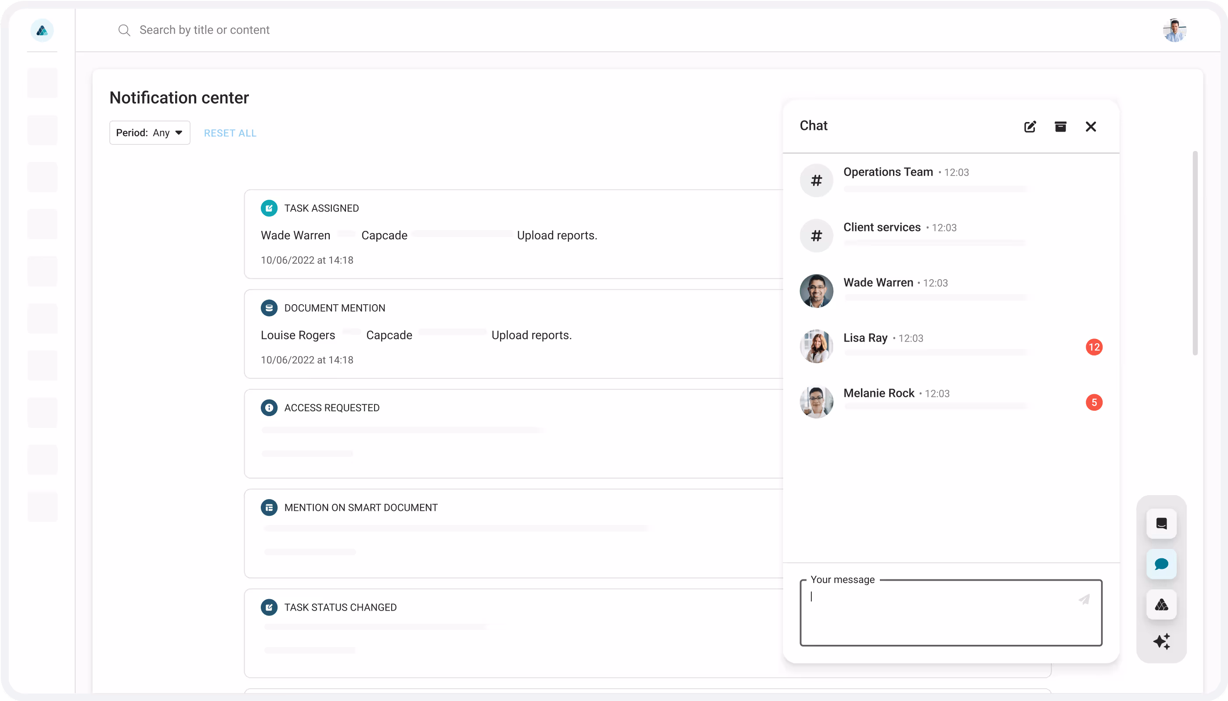Open the archived chats icon
The image size is (1228, 701).
point(1060,126)
